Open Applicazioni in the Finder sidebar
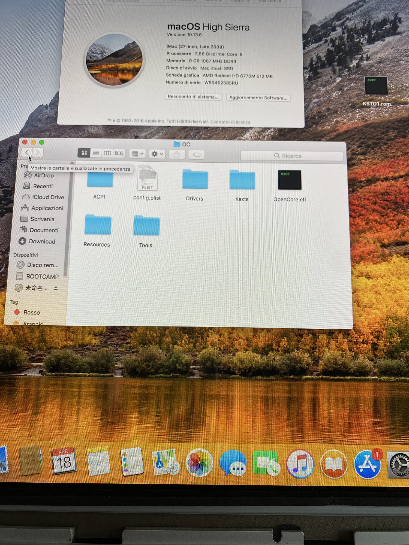The image size is (409, 545). point(42,208)
